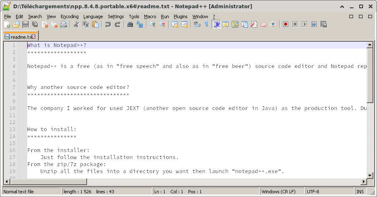Click the line 'Why another source code editor?'
This screenshot has width=377, height=197.
click(78, 87)
